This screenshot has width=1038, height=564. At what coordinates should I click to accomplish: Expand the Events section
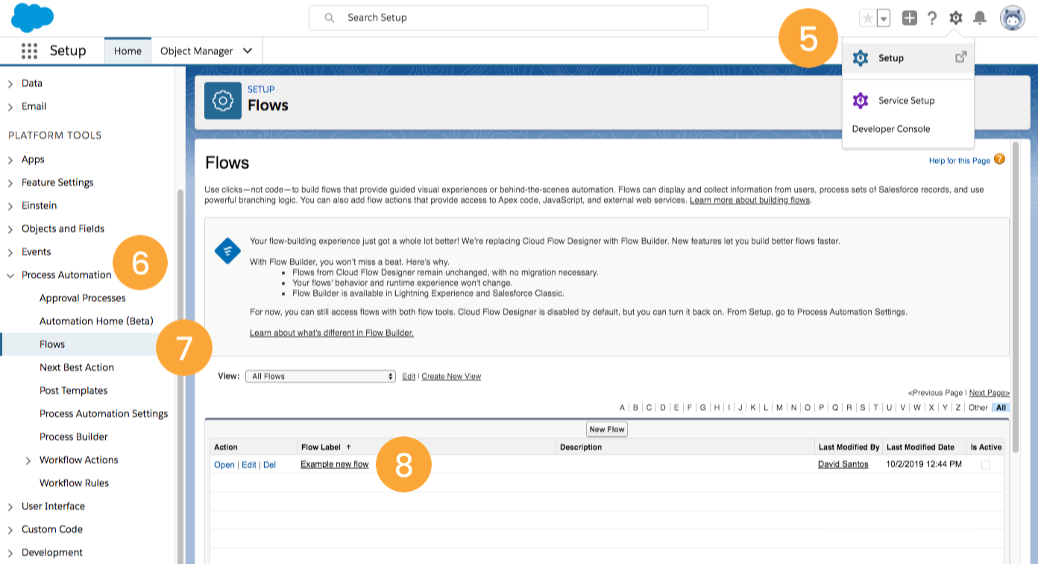tap(10, 252)
